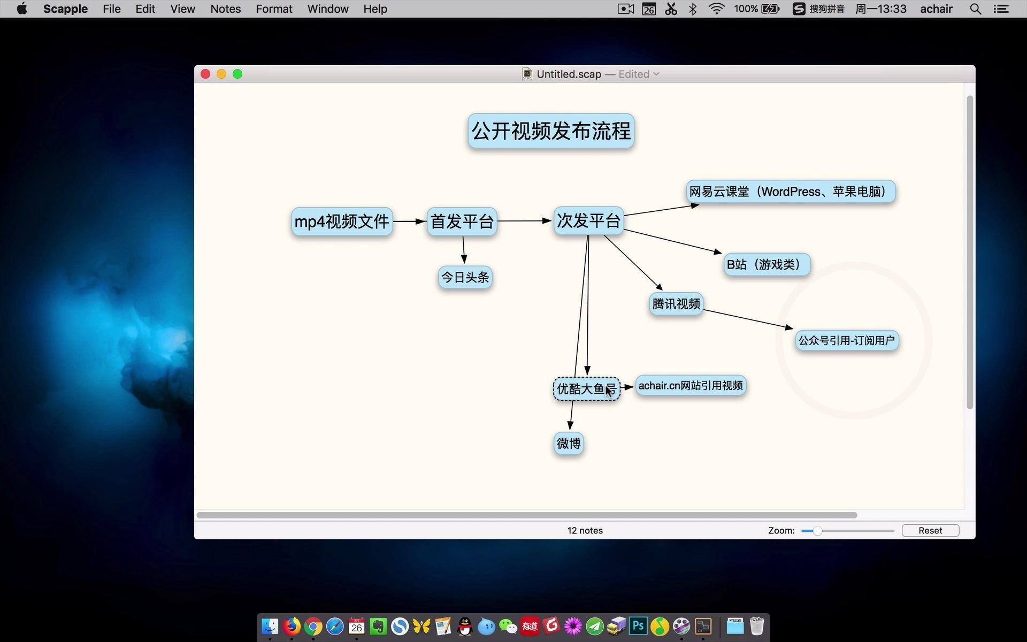The width and height of the screenshot is (1027, 642).
Task: Open the achair user menu
Action: (x=936, y=9)
